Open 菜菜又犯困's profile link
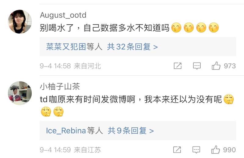 point(66,47)
